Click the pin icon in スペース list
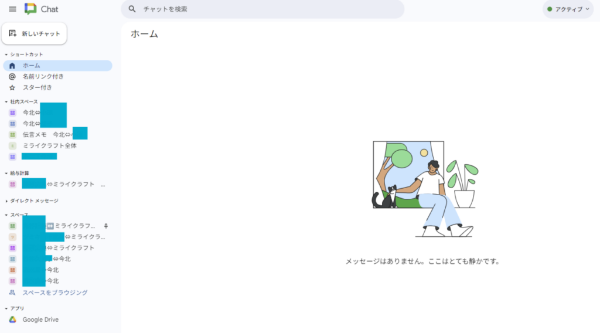600x333 pixels. pyautogui.click(x=106, y=226)
